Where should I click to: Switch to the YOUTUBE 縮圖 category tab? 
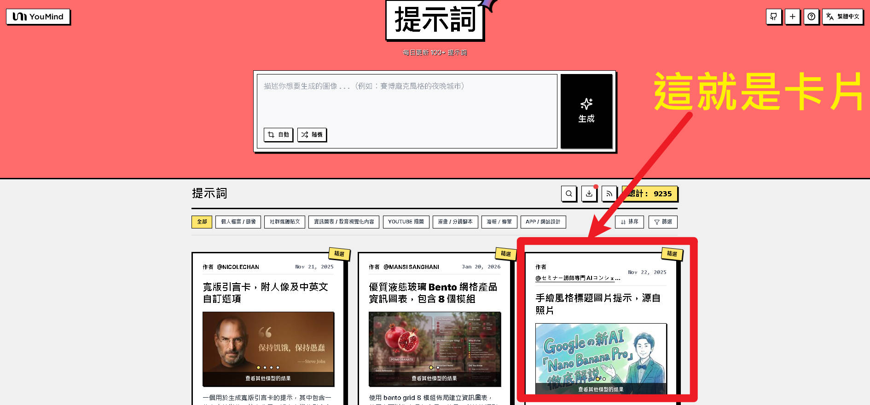click(x=406, y=222)
